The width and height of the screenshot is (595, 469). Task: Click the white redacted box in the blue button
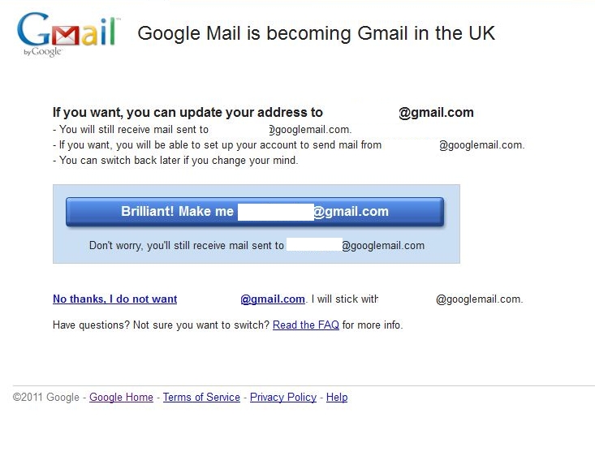coord(275,212)
